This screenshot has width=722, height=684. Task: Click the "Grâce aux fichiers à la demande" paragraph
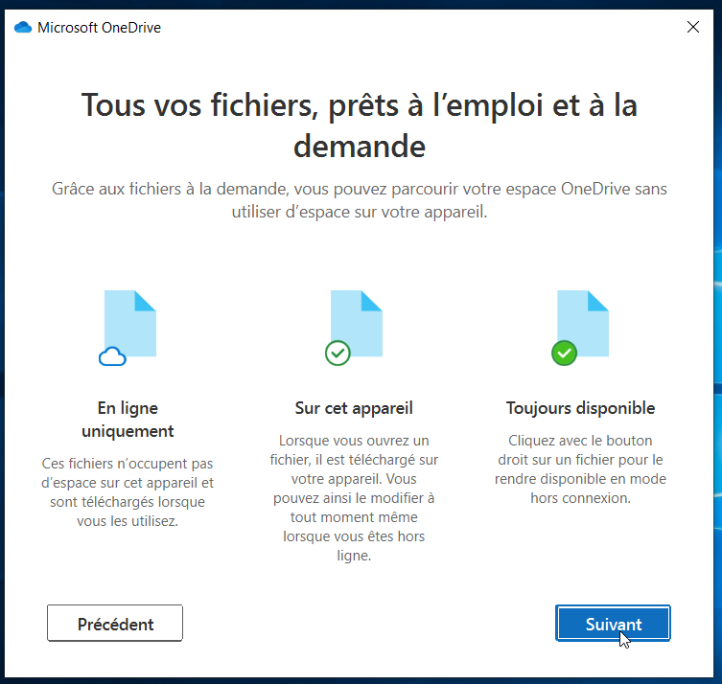[x=360, y=200]
